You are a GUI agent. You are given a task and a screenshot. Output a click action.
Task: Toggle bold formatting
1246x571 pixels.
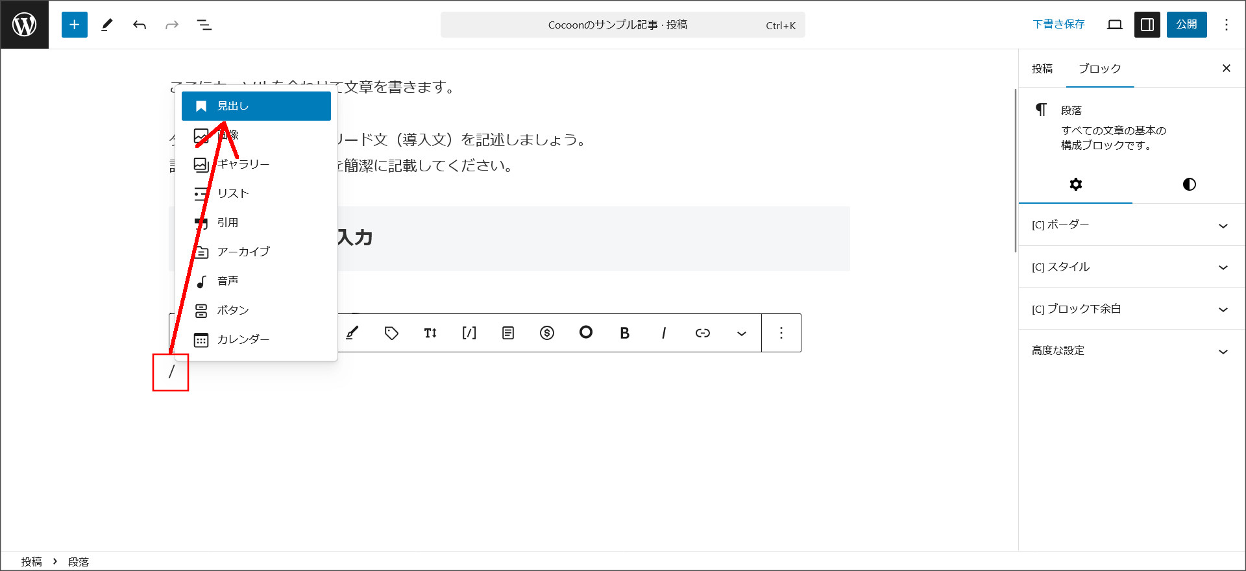coord(625,333)
